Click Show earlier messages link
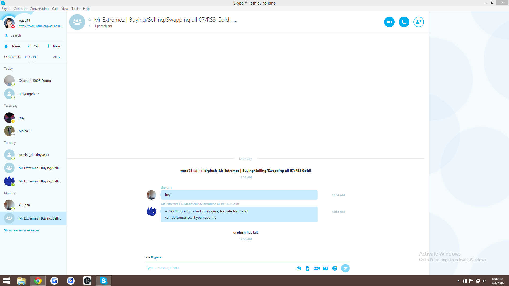The image size is (509, 286). pyautogui.click(x=22, y=230)
